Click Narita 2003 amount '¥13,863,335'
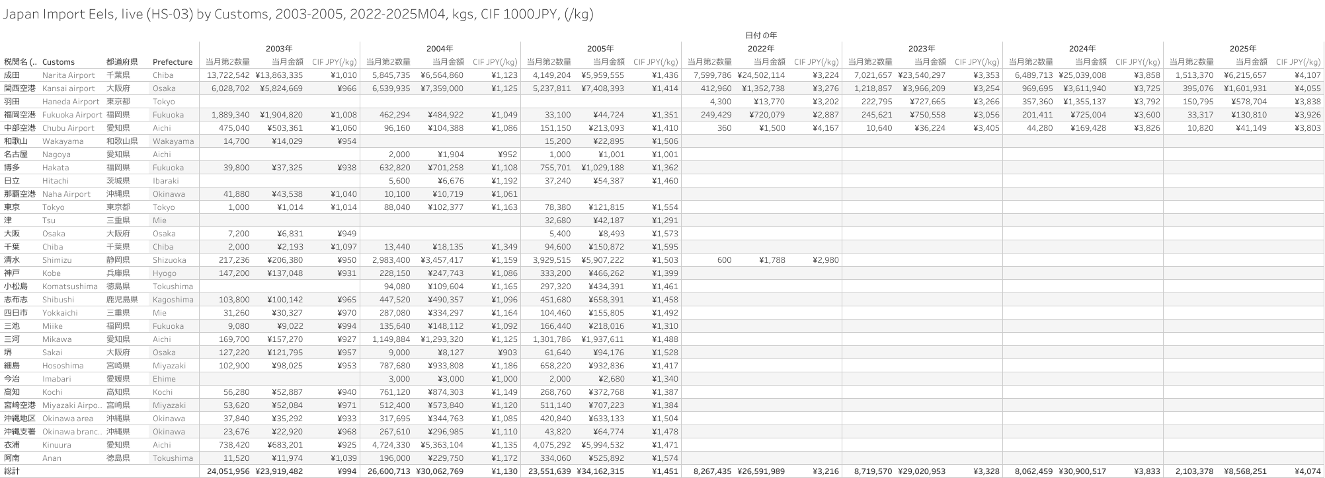Image resolution: width=1325 pixels, height=478 pixels. [x=279, y=75]
